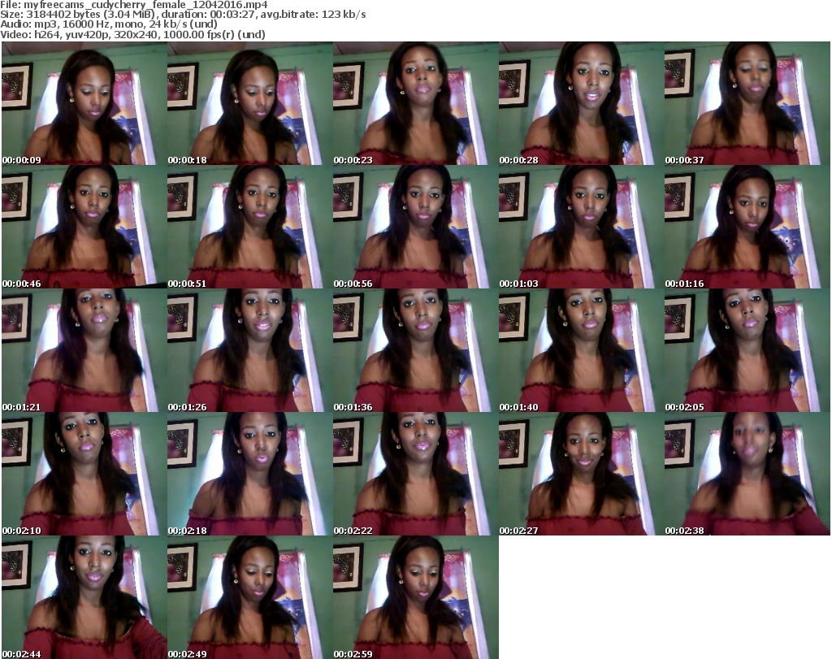Open the thumbnail at 00:00:56

[414, 227]
